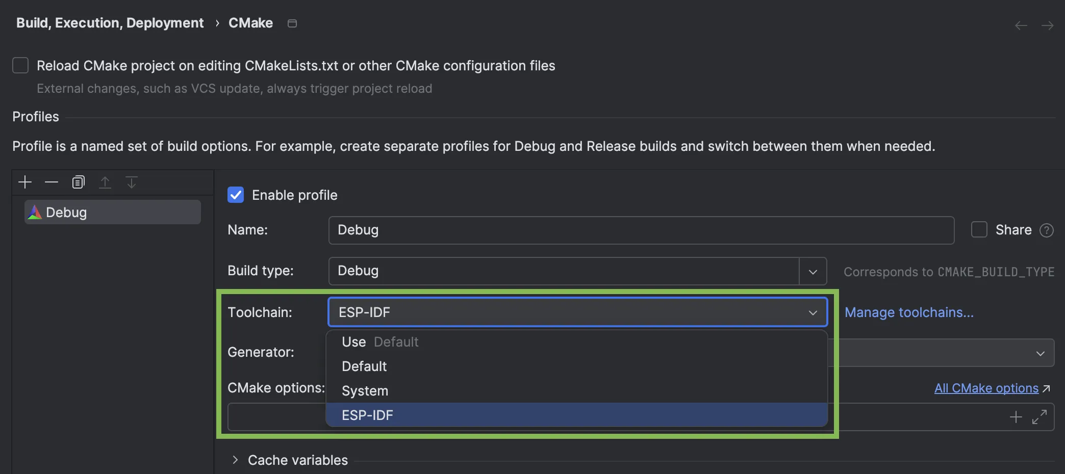Select ESP-IDF in the toolchain list
Viewport: 1065px width, 474px height.
coord(367,415)
